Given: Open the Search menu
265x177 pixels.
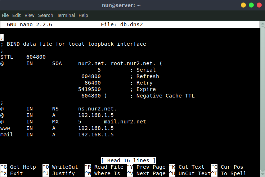Looking at the screenshot, I should 45,15.
